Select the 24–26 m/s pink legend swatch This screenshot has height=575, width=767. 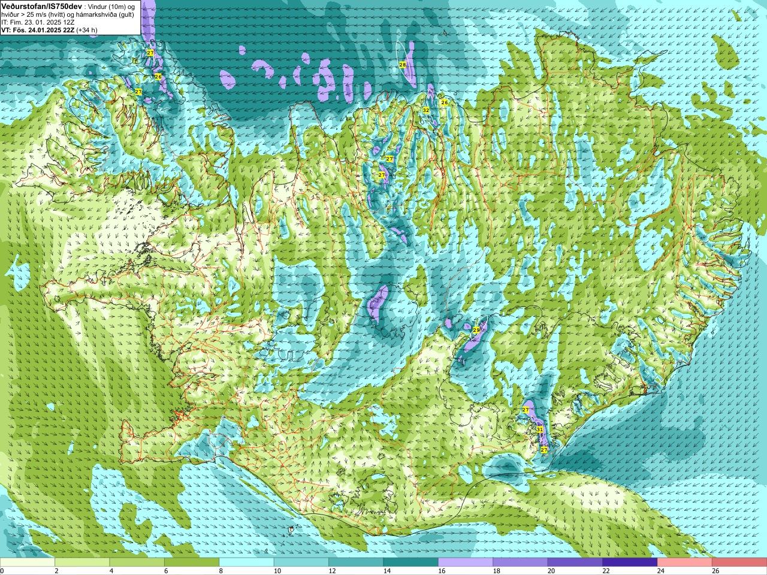tap(685, 563)
